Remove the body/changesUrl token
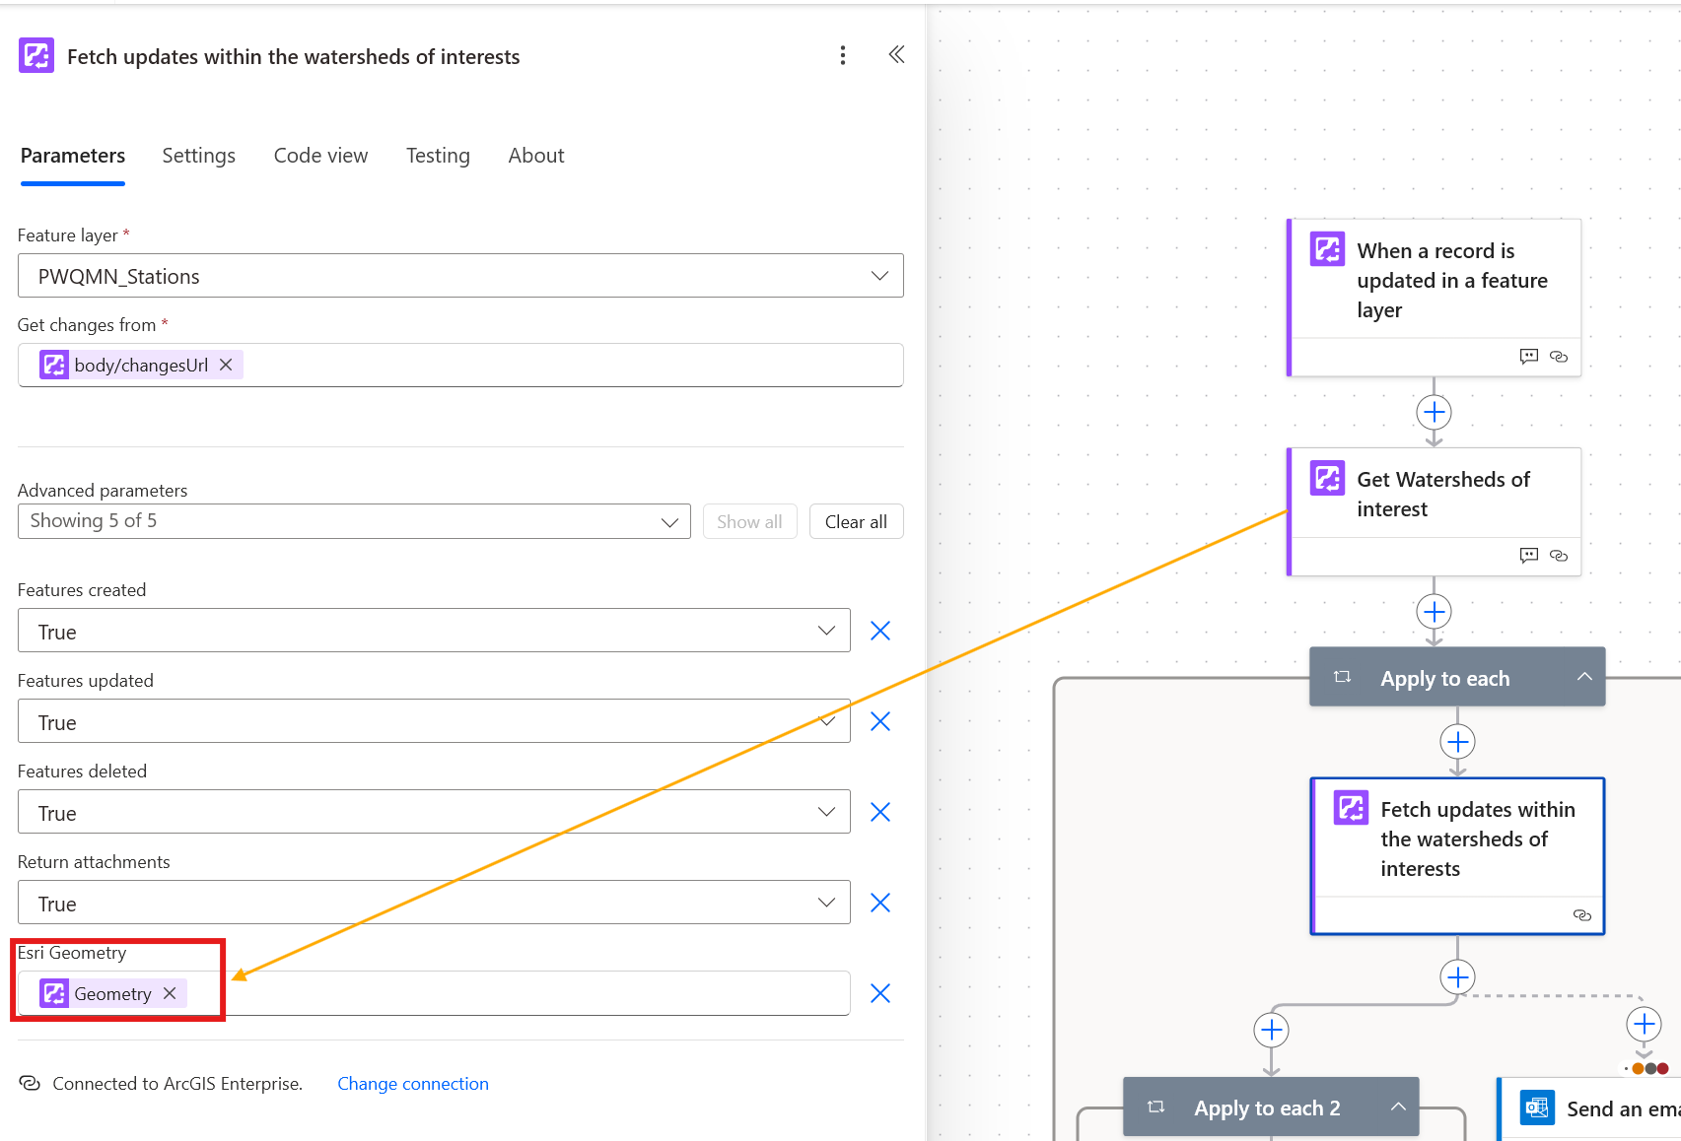The image size is (1681, 1141). (226, 365)
